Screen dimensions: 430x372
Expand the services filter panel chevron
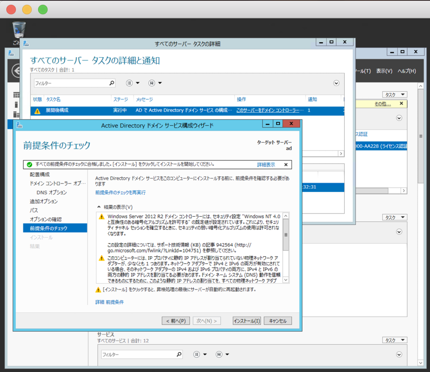399,354
